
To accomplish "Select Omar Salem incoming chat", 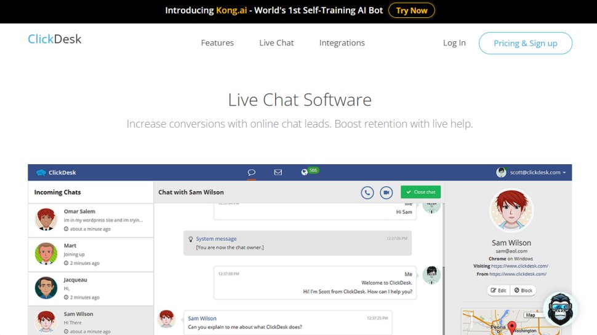I will (x=90, y=221).
